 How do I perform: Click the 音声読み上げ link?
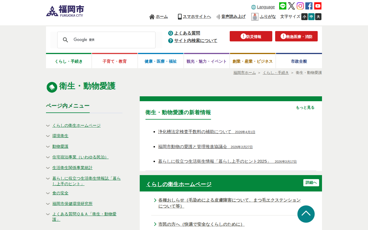tap(233, 17)
